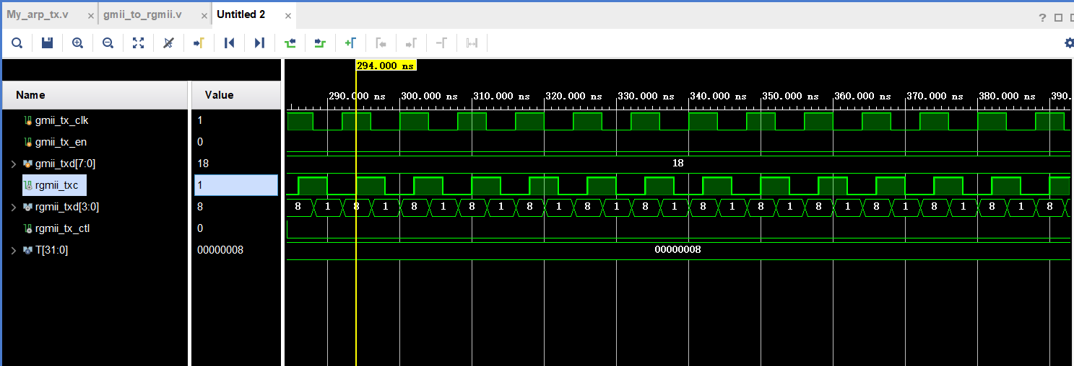This screenshot has height=366, width=1074.
Task: Select the gmii_txd[7:0] signal name
Action: [x=65, y=164]
